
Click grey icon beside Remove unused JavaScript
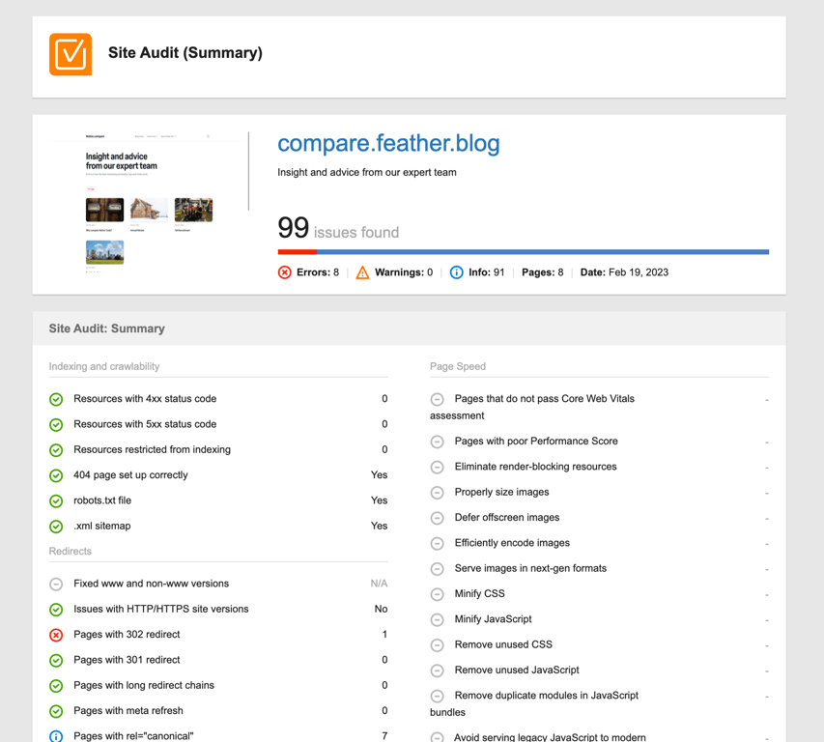(x=438, y=671)
